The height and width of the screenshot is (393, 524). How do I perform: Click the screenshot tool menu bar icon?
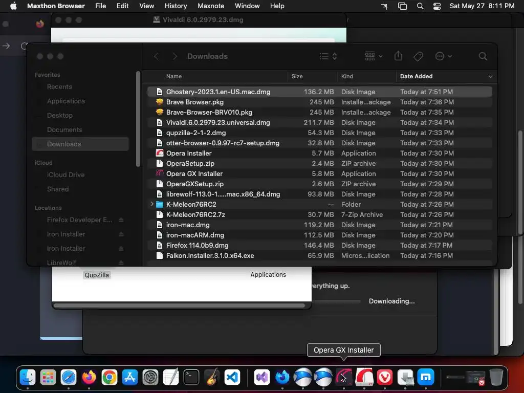tap(385, 6)
